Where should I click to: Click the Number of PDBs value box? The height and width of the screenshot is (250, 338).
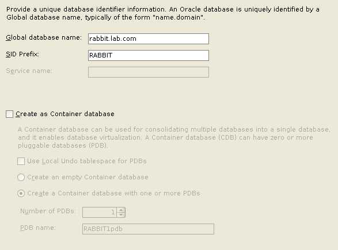tap(100, 212)
